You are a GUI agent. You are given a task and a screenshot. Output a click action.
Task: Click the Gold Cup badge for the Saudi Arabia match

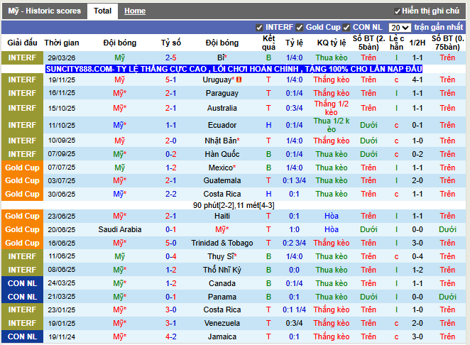click(x=22, y=229)
